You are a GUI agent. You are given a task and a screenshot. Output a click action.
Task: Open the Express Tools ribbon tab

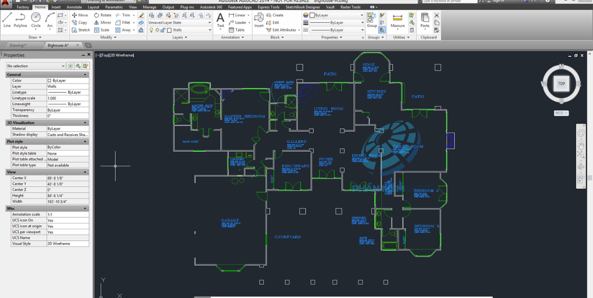pos(269,7)
